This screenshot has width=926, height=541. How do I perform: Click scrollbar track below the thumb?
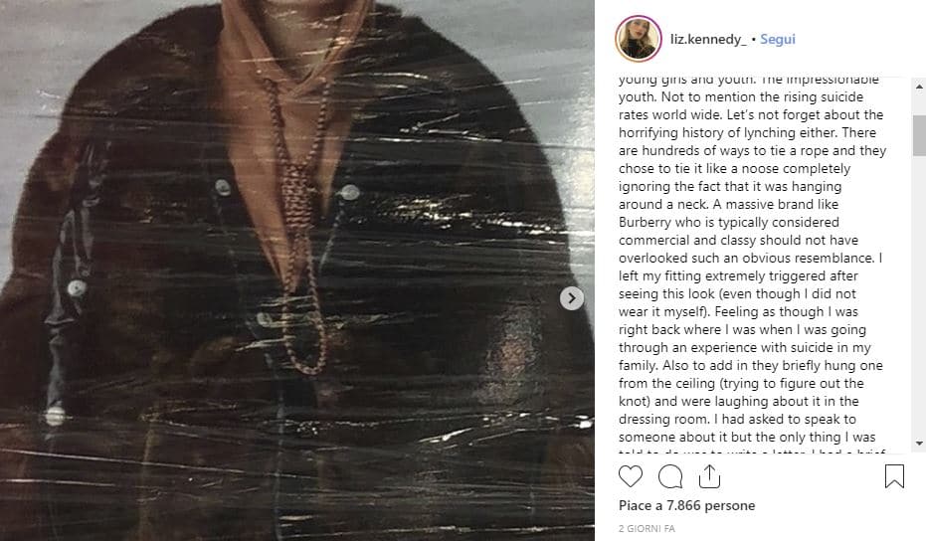[918, 298]
